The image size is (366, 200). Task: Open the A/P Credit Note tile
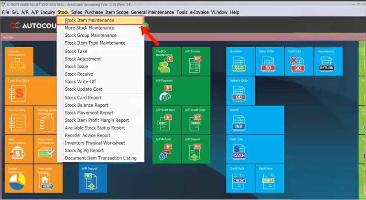click(x=196, y=120)
